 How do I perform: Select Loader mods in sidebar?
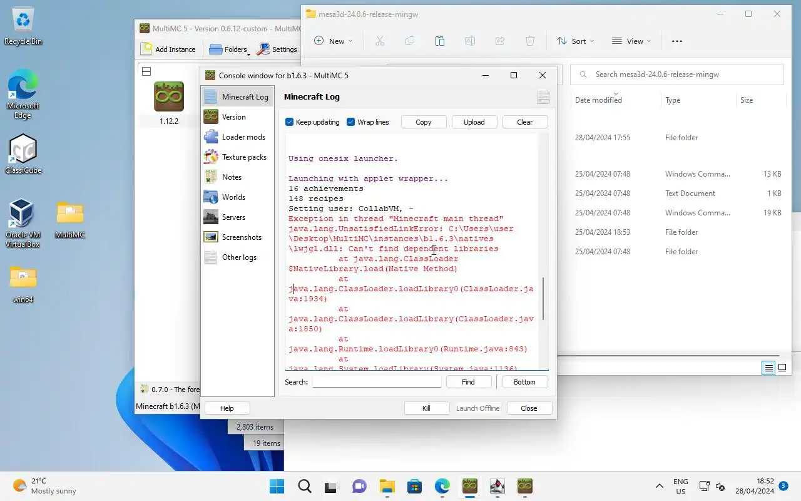(x=237, y=137)
